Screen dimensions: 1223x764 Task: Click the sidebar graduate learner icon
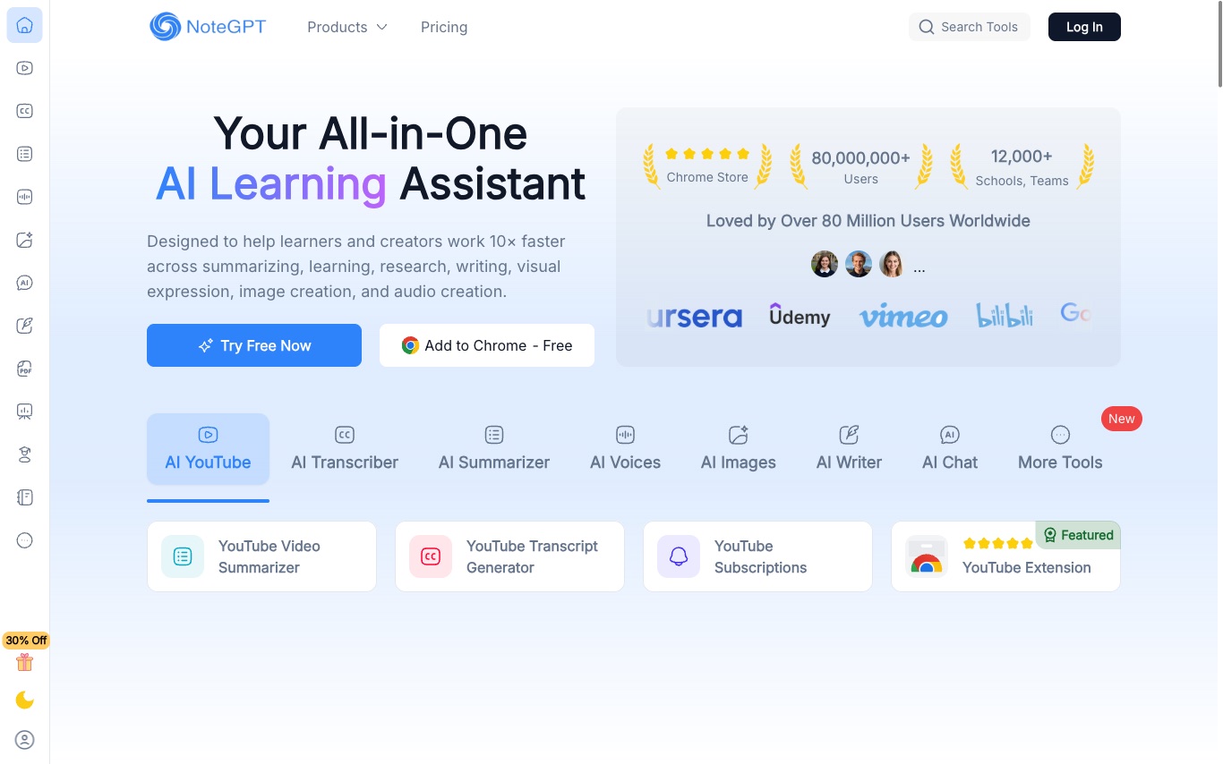click(x=25, y=454)
